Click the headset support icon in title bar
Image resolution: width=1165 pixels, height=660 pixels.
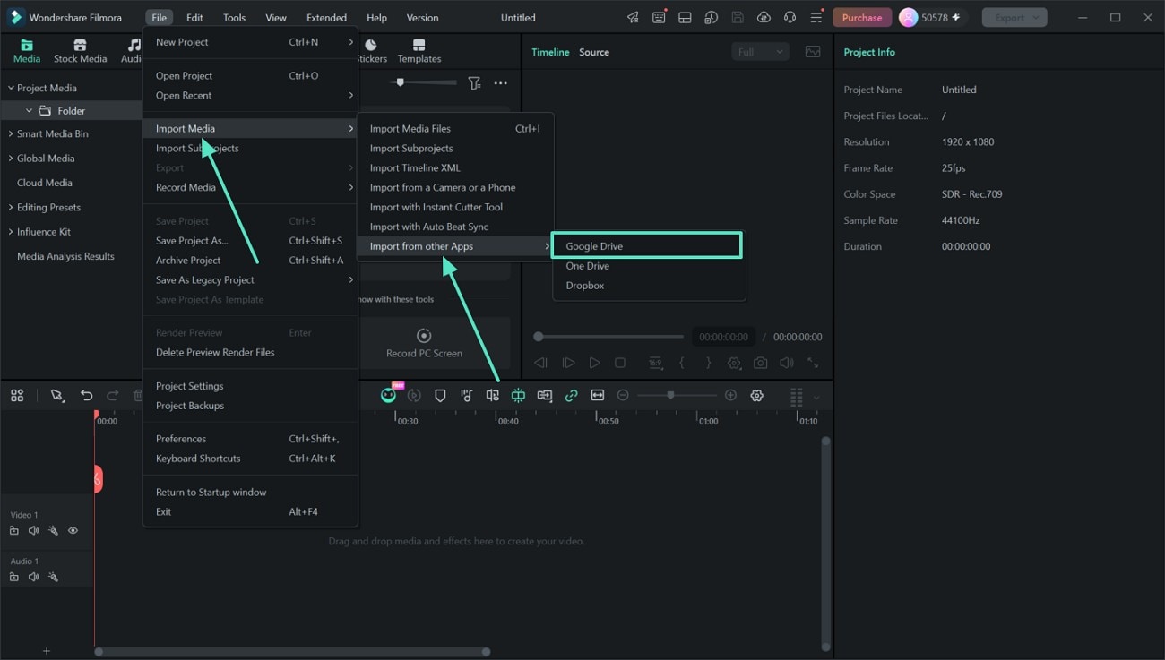tap(790, 17)
